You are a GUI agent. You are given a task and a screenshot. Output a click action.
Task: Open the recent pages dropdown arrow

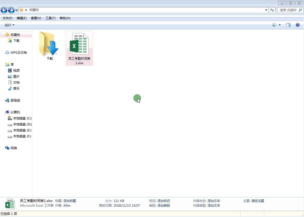tap(16, 10)
